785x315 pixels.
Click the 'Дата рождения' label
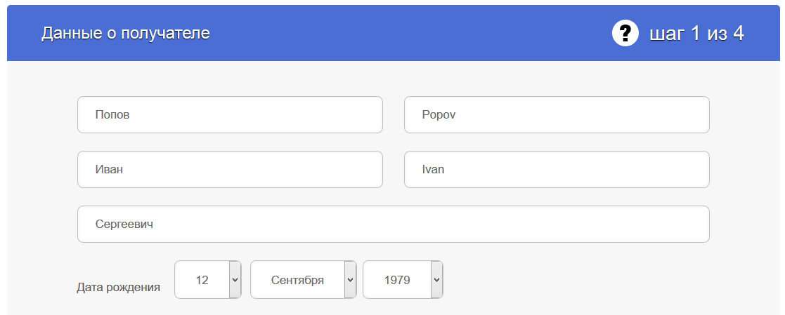coord(119,287)
